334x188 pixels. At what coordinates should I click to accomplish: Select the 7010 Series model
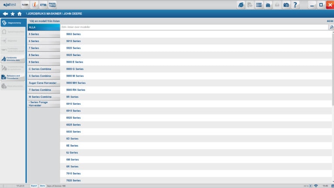tap(196, 174)
